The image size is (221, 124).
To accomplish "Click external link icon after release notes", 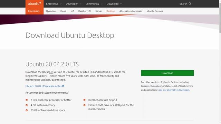I will [x=63, y=86].
